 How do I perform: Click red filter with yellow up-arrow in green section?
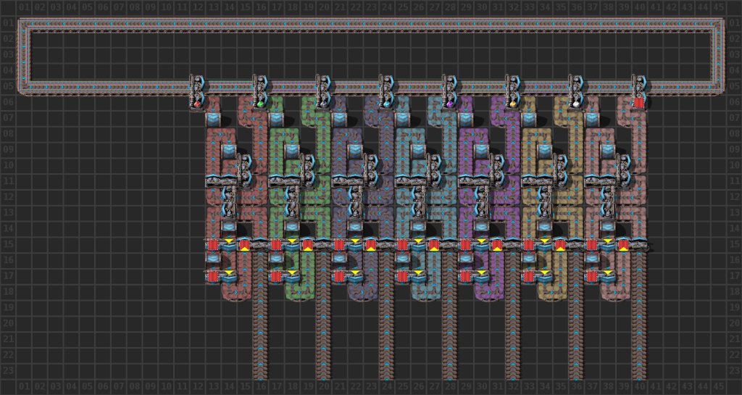tap(307, 245)
